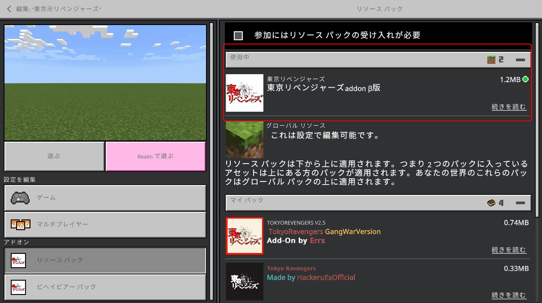The width and height of the screenshot is (542, 303).
Task: Click the Add-On by Errs text
Action: click(296, 240)
